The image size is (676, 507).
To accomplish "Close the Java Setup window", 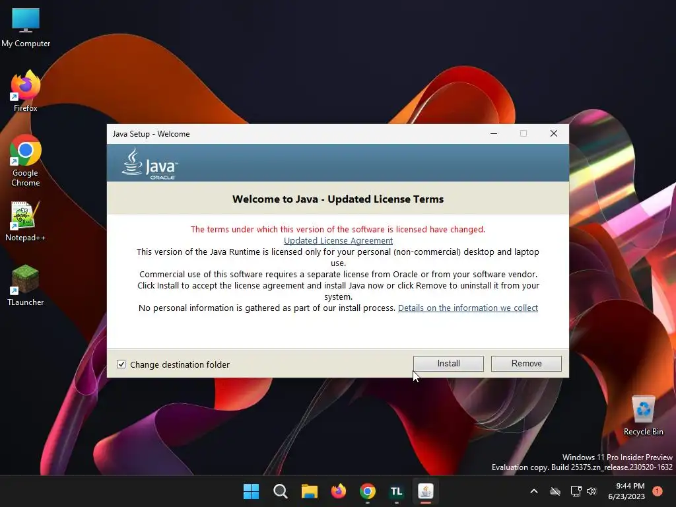I will pyautogui.click(x=554, y=133).
